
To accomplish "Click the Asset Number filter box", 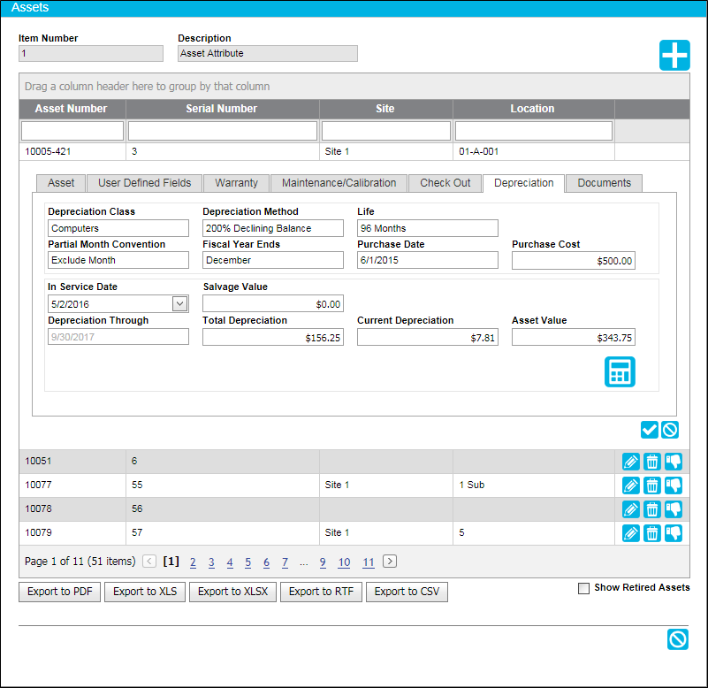I will point(72,131).
